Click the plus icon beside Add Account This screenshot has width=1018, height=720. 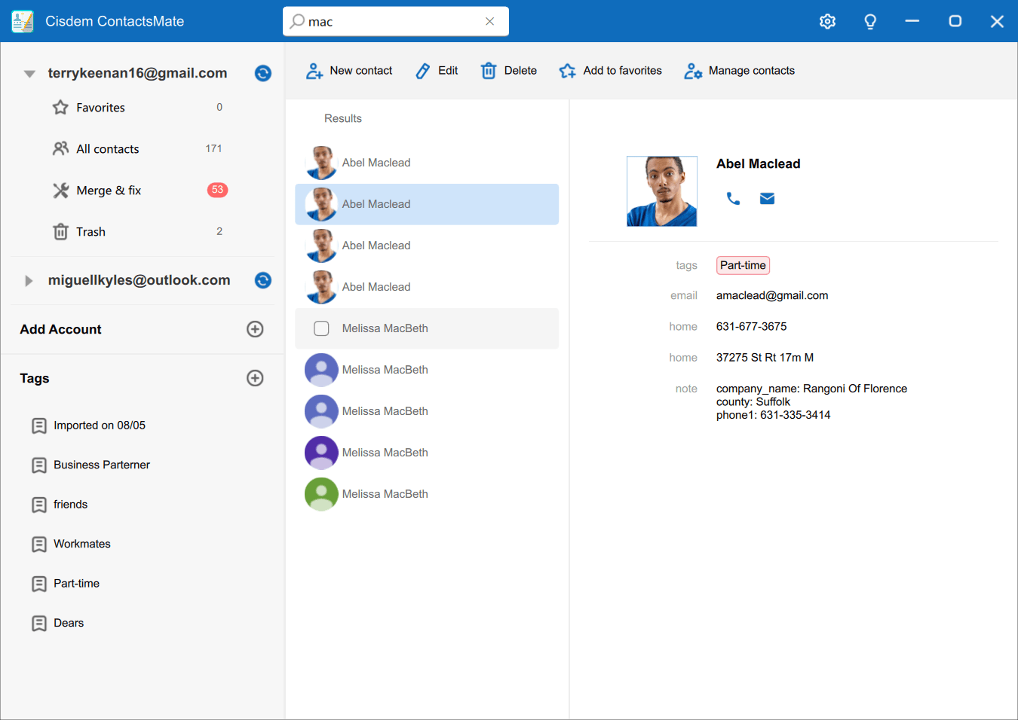(x=255, y=329)
